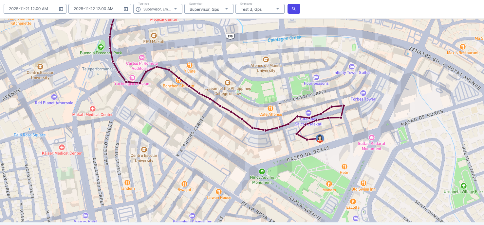
Task: Click the blue search button
Action: pos(294,9)
